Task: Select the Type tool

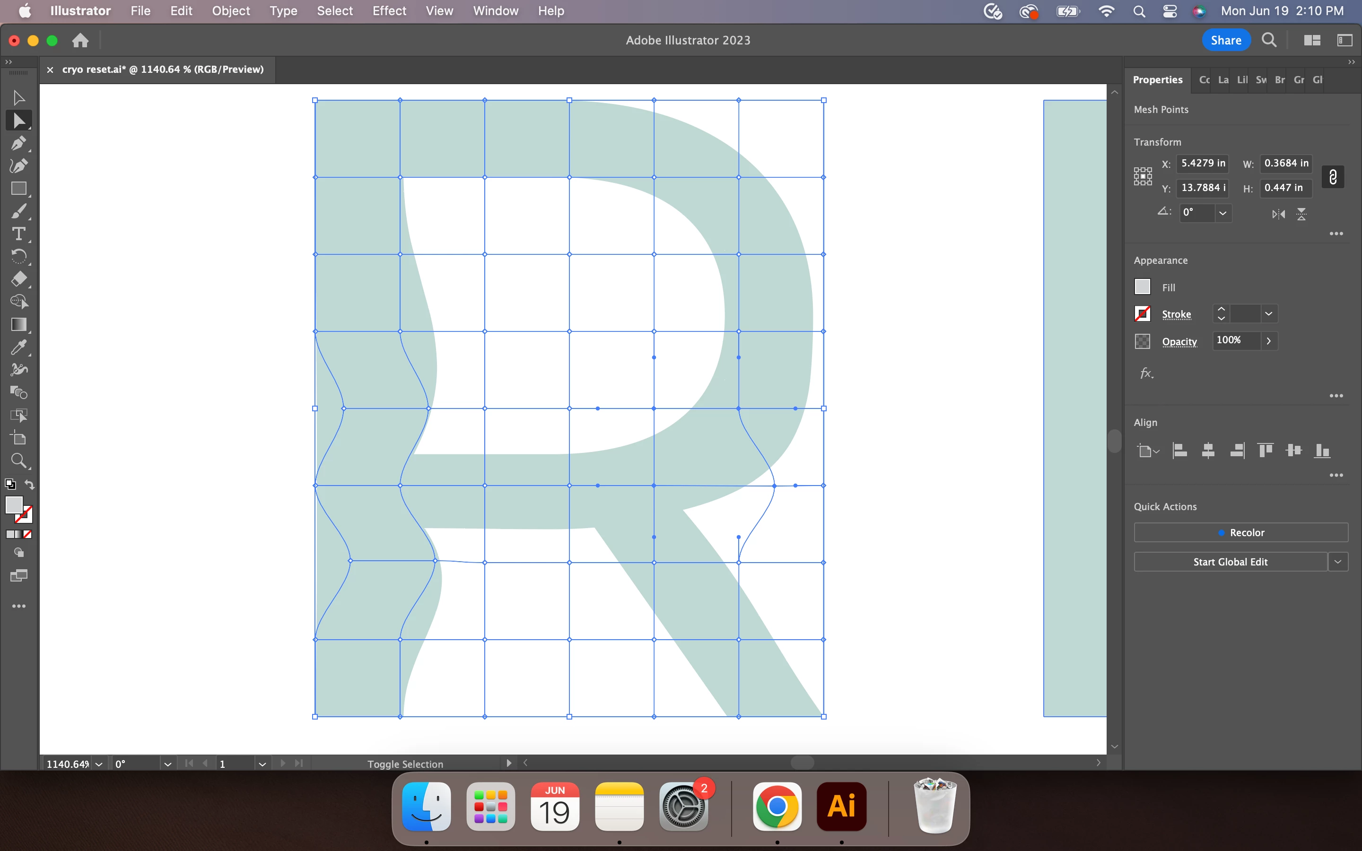Action: coord(18,234)
